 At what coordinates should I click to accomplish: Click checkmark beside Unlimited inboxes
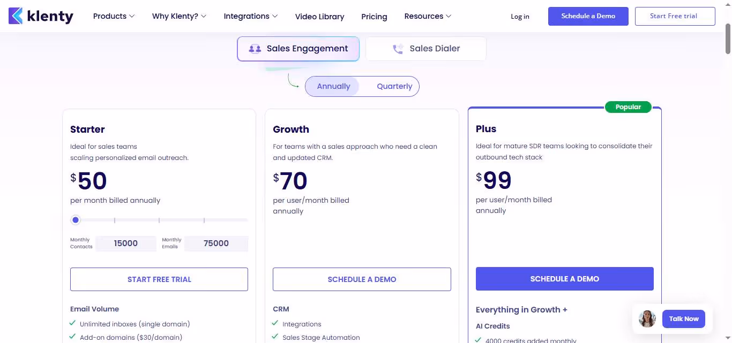tap(72, 323)
